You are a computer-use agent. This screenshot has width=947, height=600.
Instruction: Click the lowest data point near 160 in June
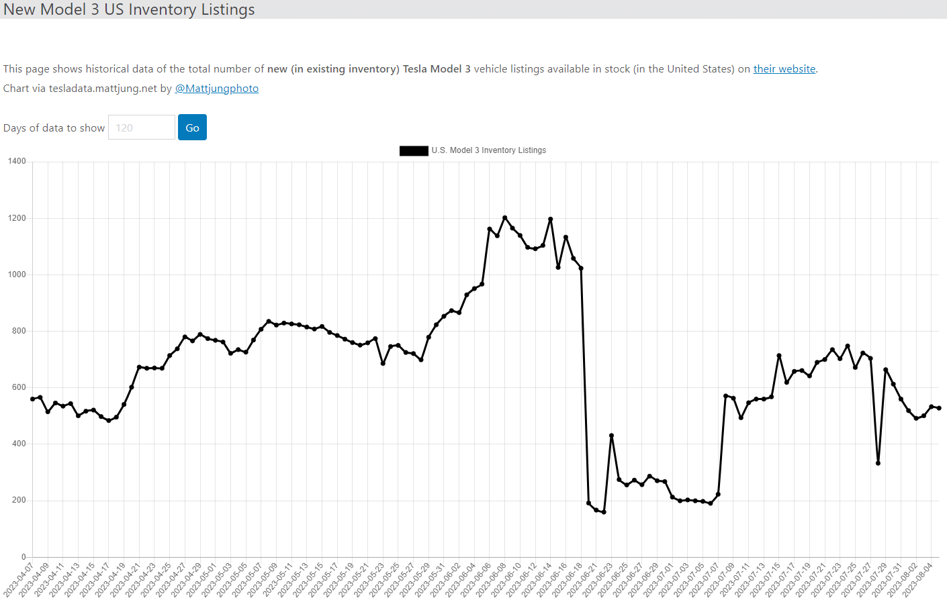(604, 512)
